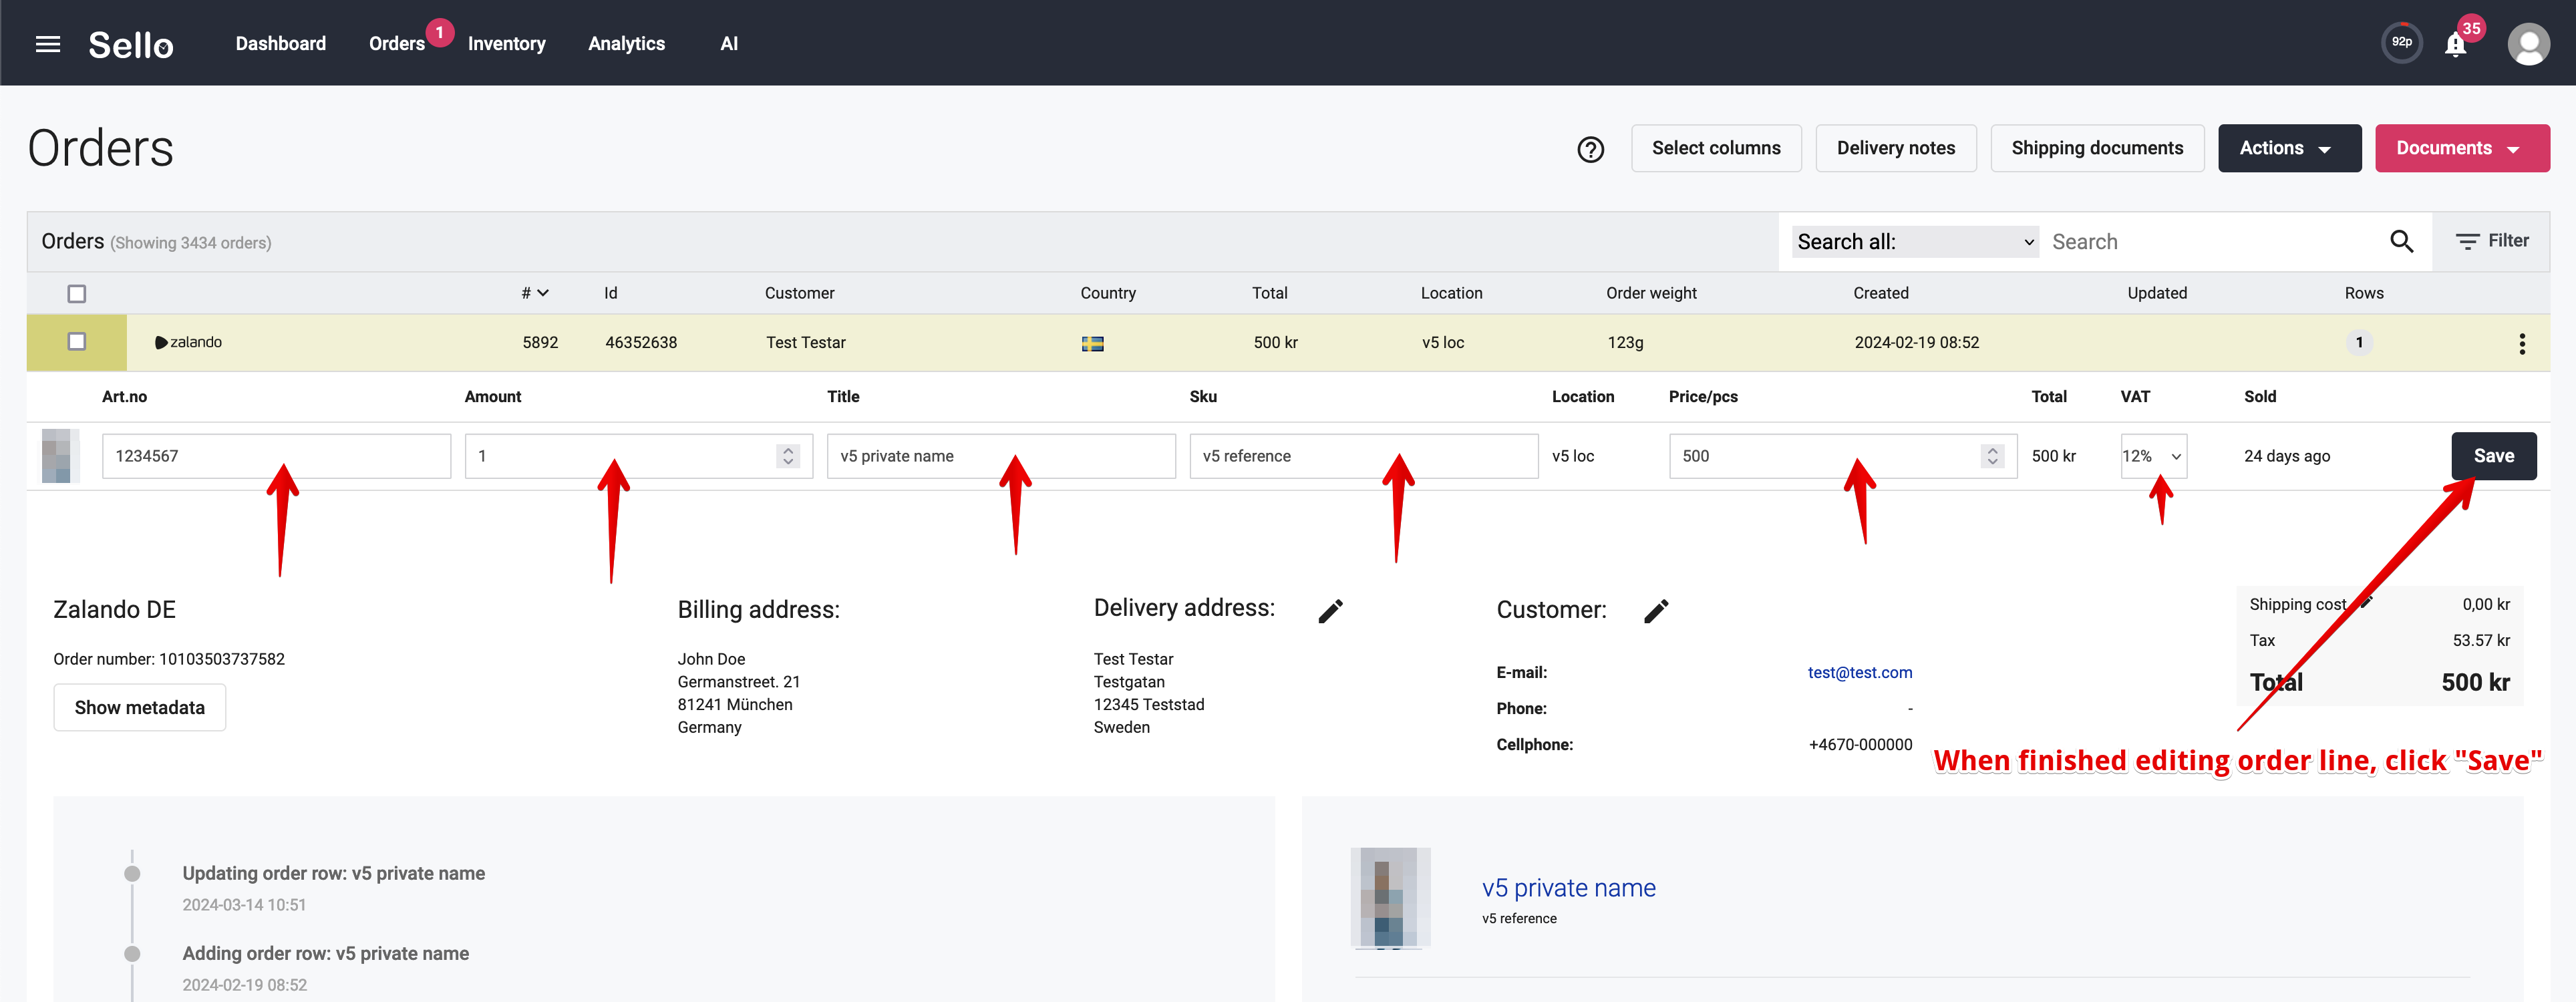Tick the select-all orders checkbox

(x=77, y=294)
